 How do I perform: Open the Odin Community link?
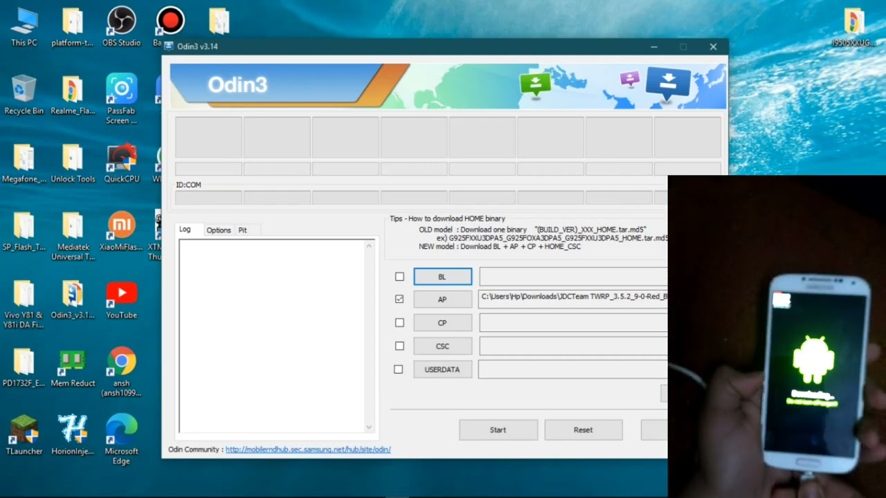308,450
